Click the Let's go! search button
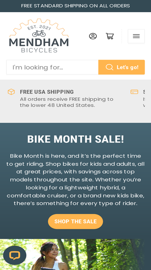The image size is (151, 270). click(x=122, y=67)
